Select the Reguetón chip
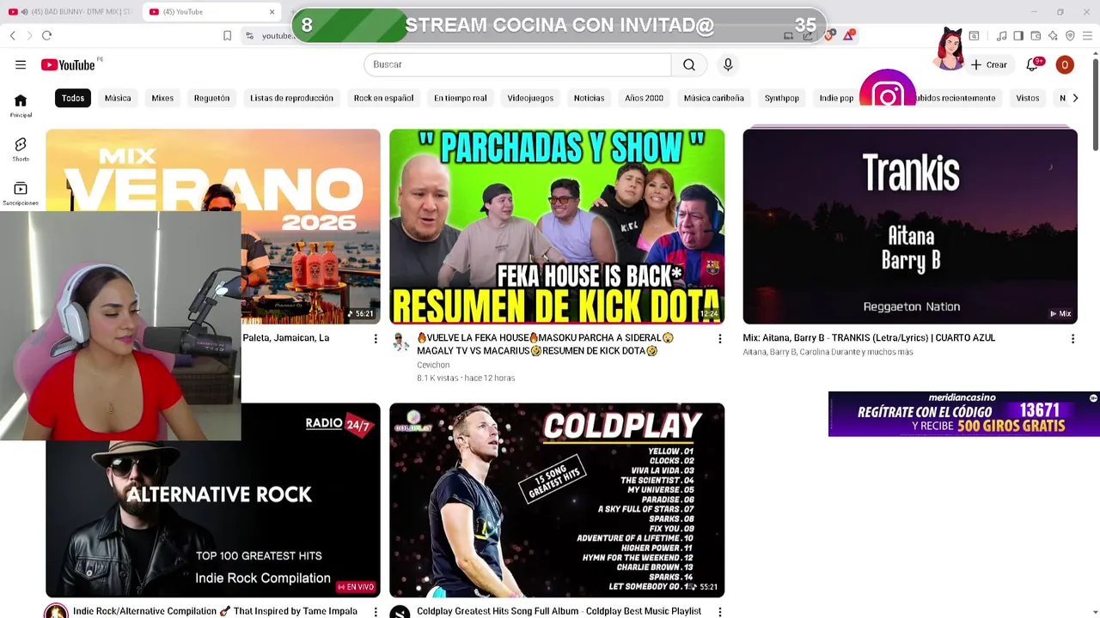1100x618 pixels. tap(211, 98)
